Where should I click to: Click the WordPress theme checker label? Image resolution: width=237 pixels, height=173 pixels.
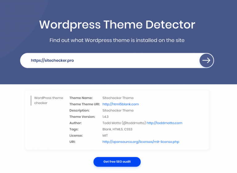point(48,100)
